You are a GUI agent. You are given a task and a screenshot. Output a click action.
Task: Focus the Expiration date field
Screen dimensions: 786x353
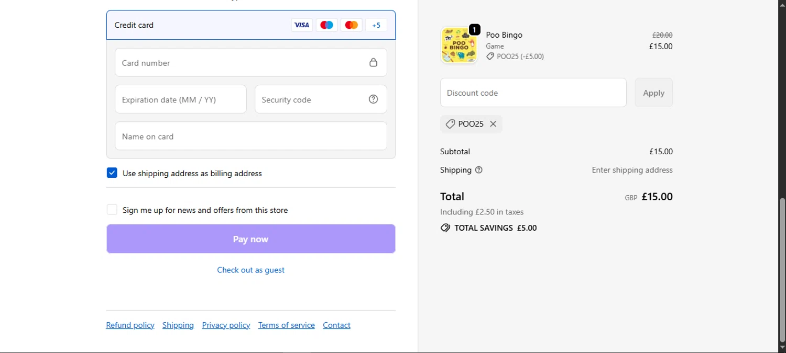(x=181, y=99)
